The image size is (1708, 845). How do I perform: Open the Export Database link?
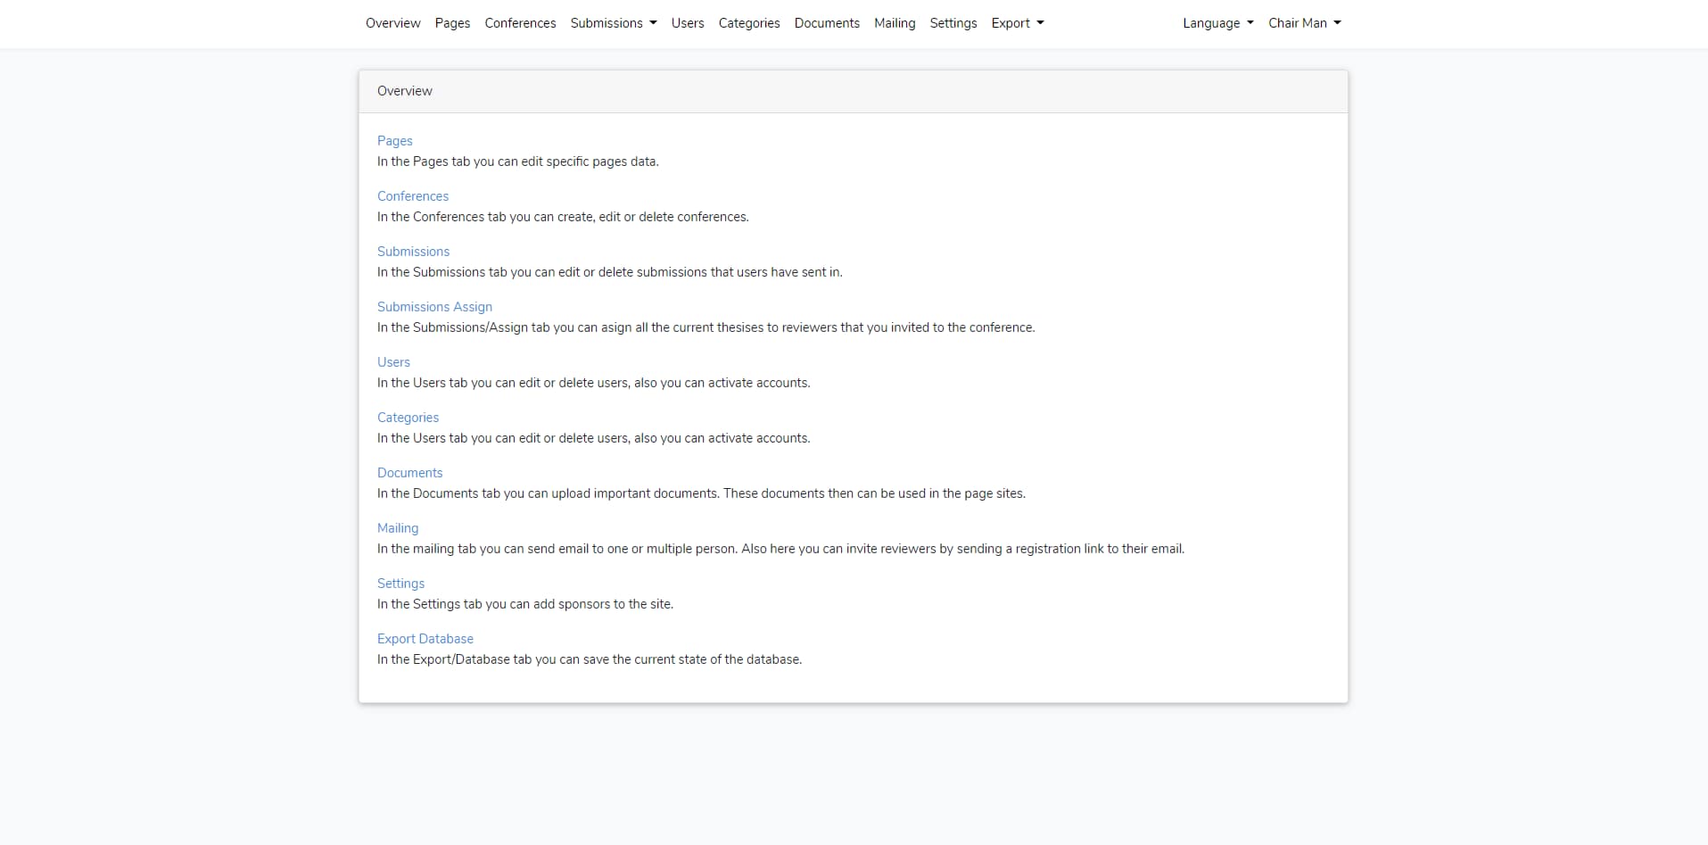point(425,639)
